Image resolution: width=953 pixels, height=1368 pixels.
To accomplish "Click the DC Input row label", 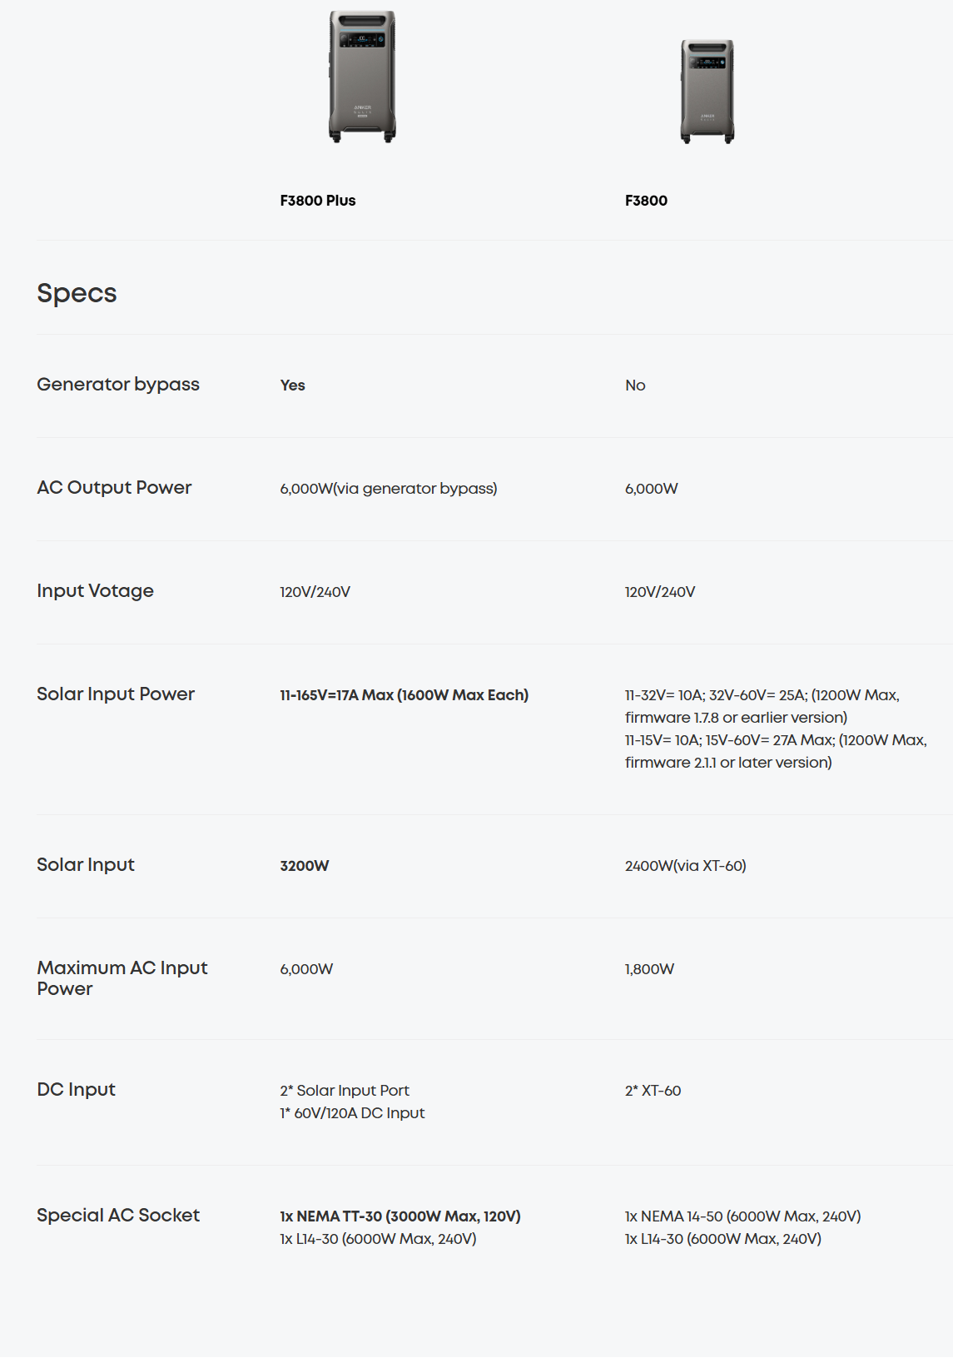I will pos(76,1090).
